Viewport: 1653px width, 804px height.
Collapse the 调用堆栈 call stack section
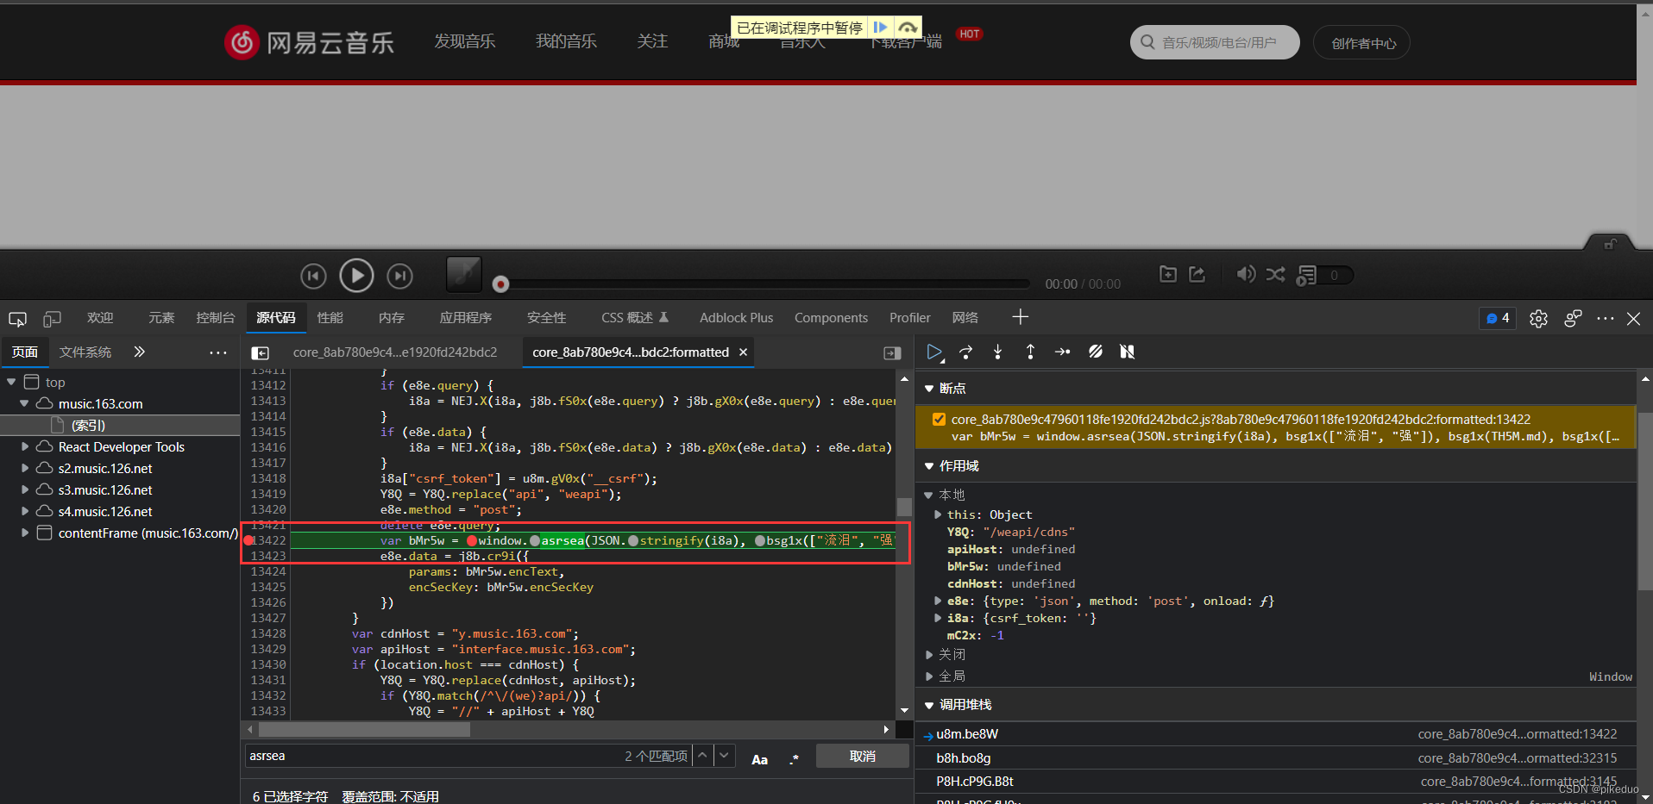(929, 705)
